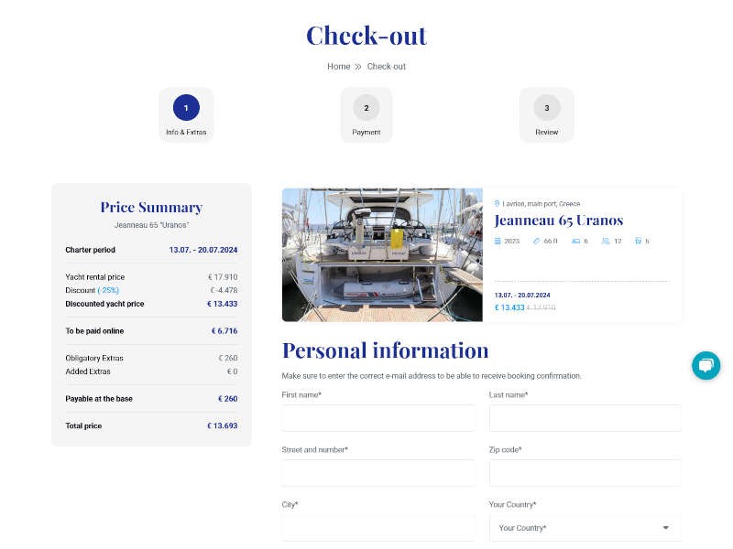Click the guests people icon next to 12
Screen dimensions: 733x549
606,241
